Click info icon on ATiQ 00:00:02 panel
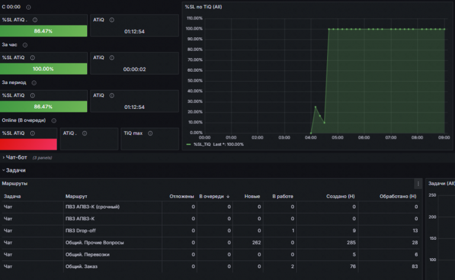Viewport: 455px width, 280px height. tap(112, 57)
